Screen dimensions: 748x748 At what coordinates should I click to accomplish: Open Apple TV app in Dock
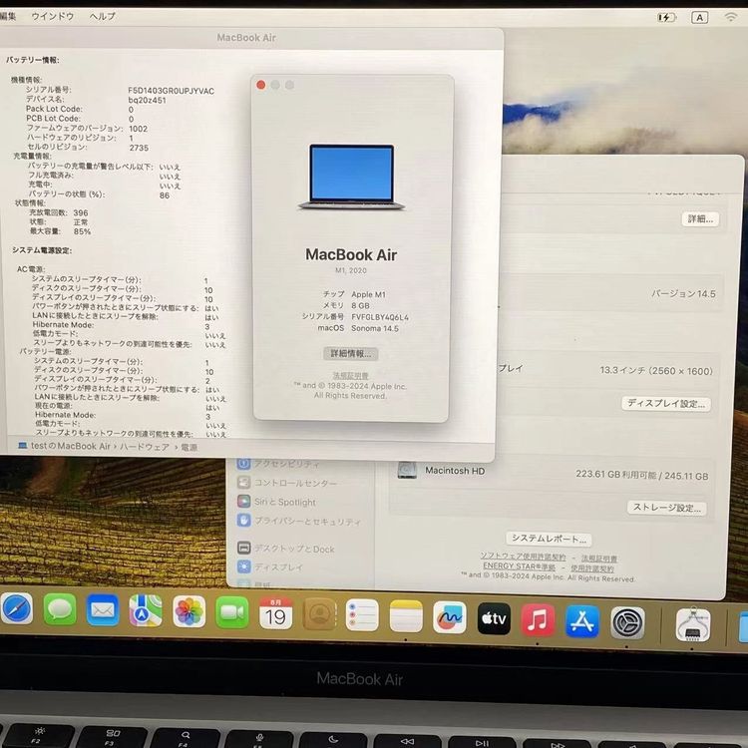494,618
